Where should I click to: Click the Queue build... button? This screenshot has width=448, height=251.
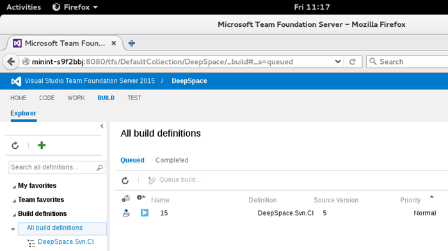[174, 180]
